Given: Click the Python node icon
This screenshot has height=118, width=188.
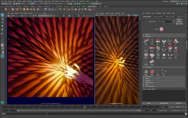Looking at the screenshot, I should click(x=170, y=47).
